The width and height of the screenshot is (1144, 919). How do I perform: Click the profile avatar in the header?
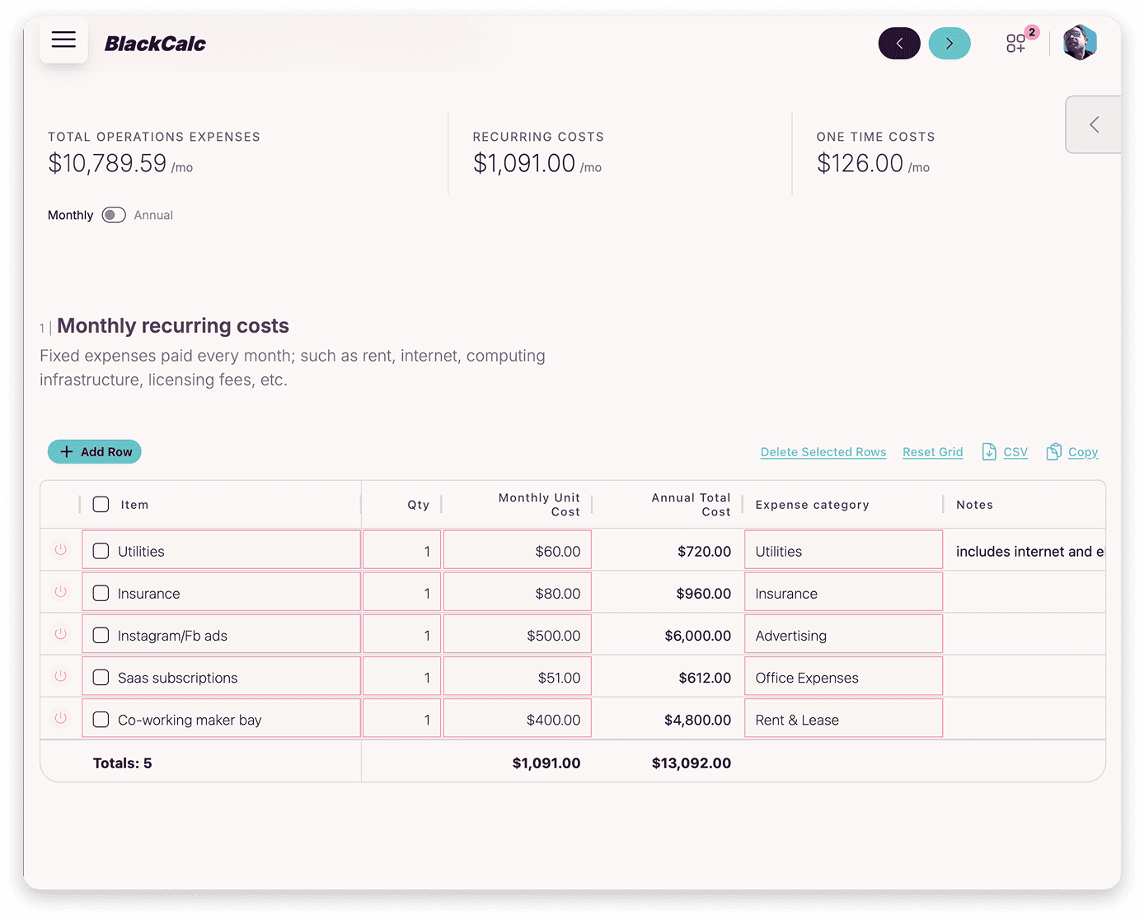coord(1080,42)
